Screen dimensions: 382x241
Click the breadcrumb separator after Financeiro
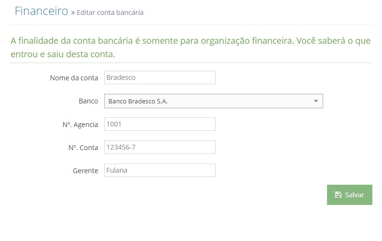(x=73, y=13)
